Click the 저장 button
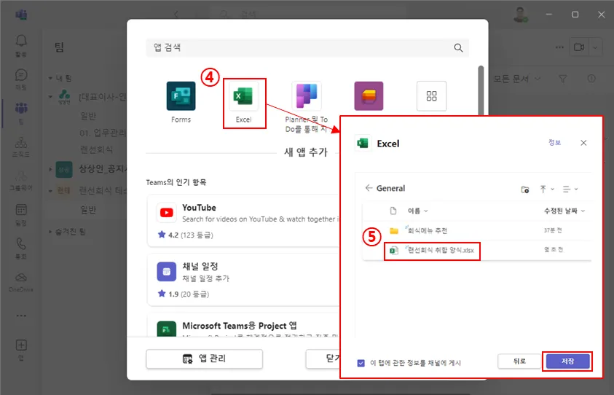614x395 pixels. 567,361
